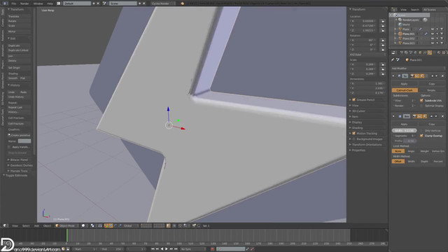The image size is (448, 252).
Task: Click the scene browse icon beside Scene field
Action: coord(104,3)
